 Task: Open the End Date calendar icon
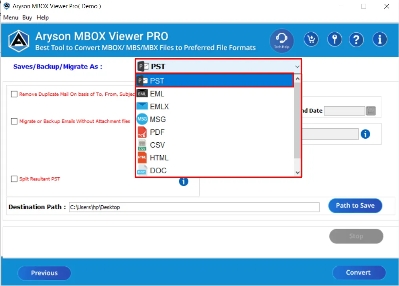pyautogui.click(x=371, y=111)
